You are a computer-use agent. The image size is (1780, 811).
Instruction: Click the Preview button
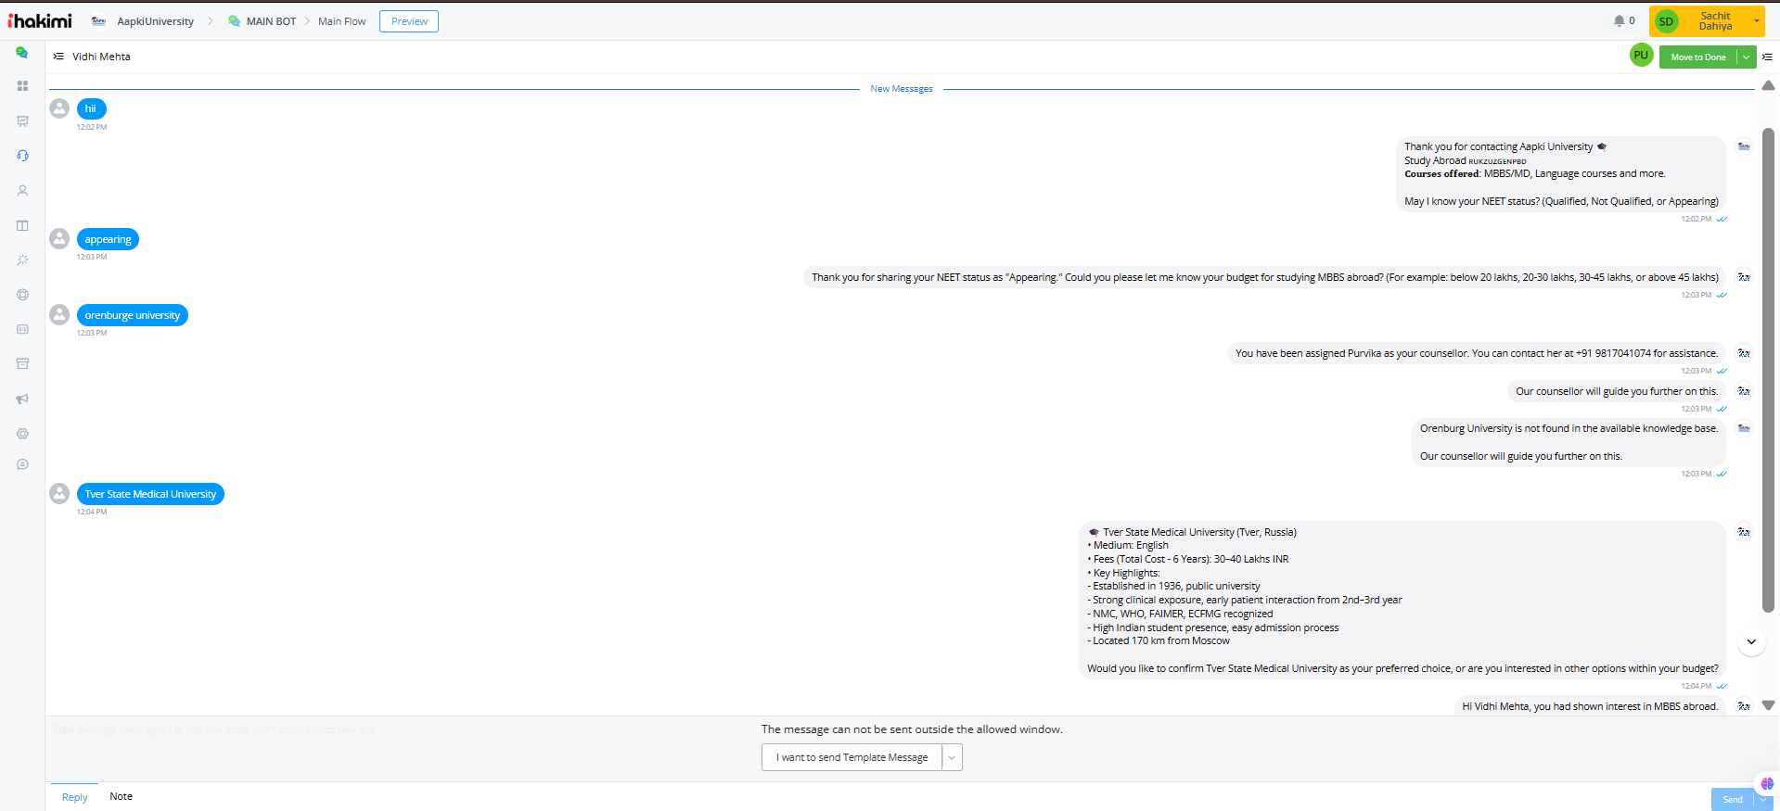coord(409,21)
